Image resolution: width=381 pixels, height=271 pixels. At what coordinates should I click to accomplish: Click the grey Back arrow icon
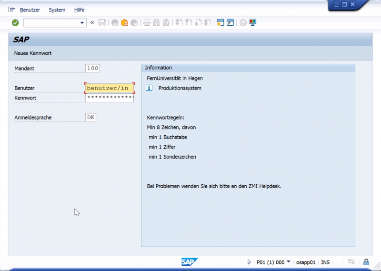tap(115, 23)
